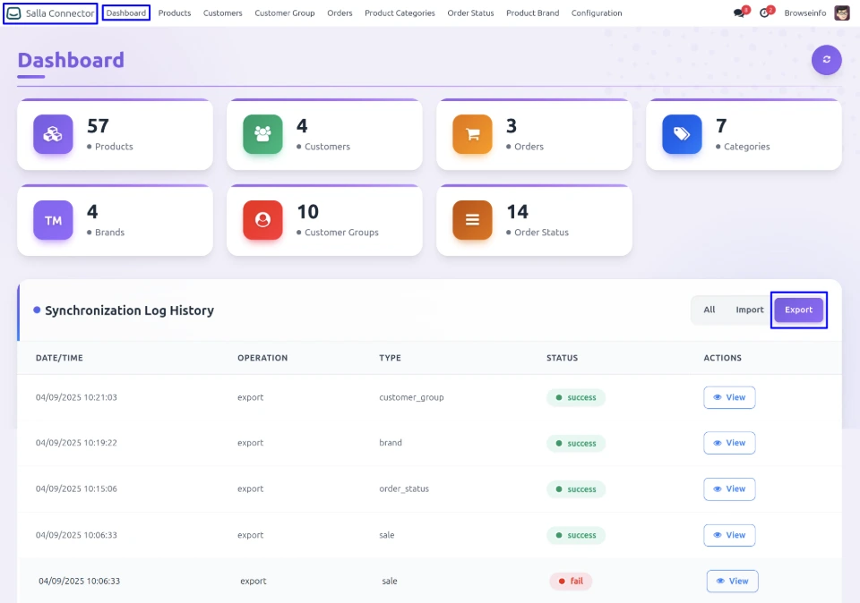Viewport: 860px width, 603px height.
Task: Go to Product Categories menu
Action: pyautogui.click(x=400, y=13)
